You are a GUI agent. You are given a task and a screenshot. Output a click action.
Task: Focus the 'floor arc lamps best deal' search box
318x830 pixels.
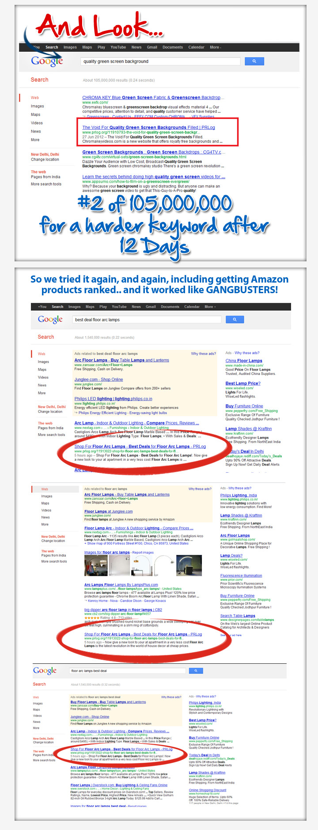tap(127, 670)
